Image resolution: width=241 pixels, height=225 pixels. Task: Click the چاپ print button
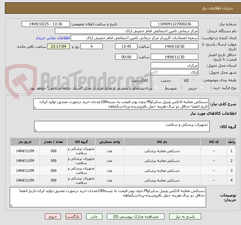tap(94, 217)
